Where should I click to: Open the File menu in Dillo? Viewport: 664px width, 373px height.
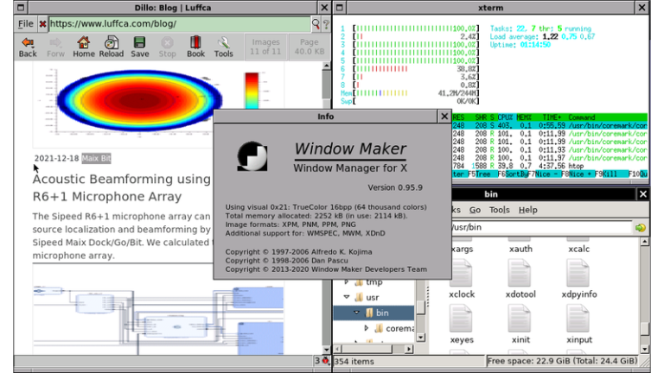click(25, 24)
